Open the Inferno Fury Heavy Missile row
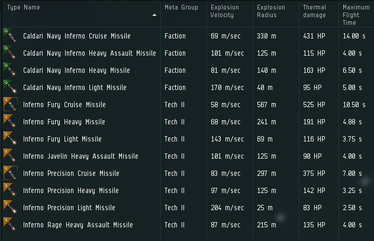 (x=188, y=122)
